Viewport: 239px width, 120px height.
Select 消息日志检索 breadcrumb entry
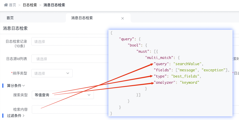(x=54, y=5)
